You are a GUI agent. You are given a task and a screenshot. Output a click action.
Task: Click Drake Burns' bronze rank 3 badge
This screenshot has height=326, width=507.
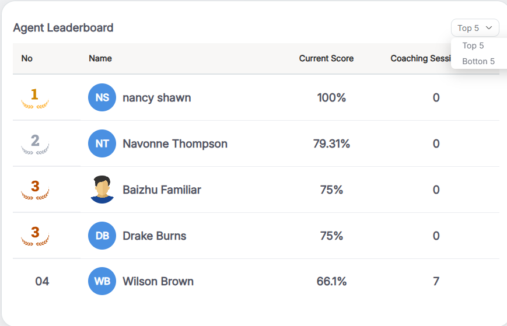tap(35, 236)
